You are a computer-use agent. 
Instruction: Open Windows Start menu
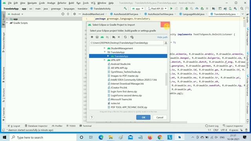click(4, 137)
